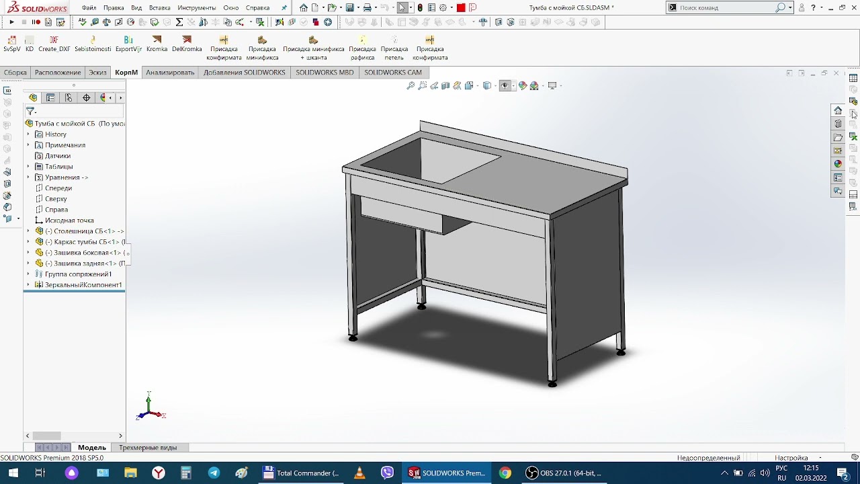860x484 pixels.
Task: Expand Группа сопряжений1 mates folder
Action: point(28,274)
